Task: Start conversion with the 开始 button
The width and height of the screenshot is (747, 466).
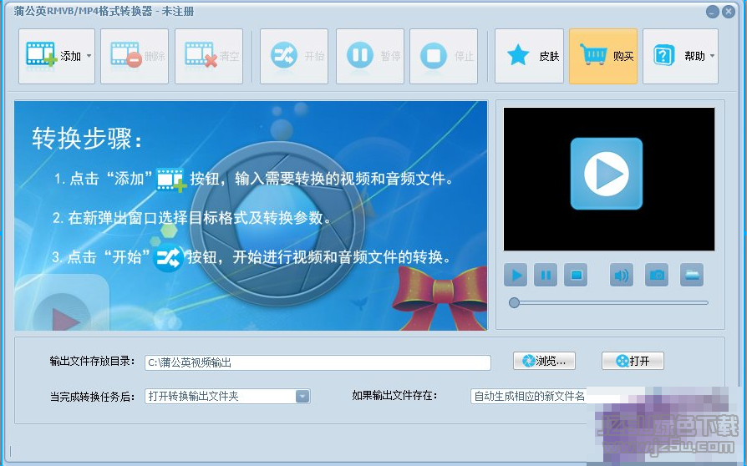Action: coord(294,56)
